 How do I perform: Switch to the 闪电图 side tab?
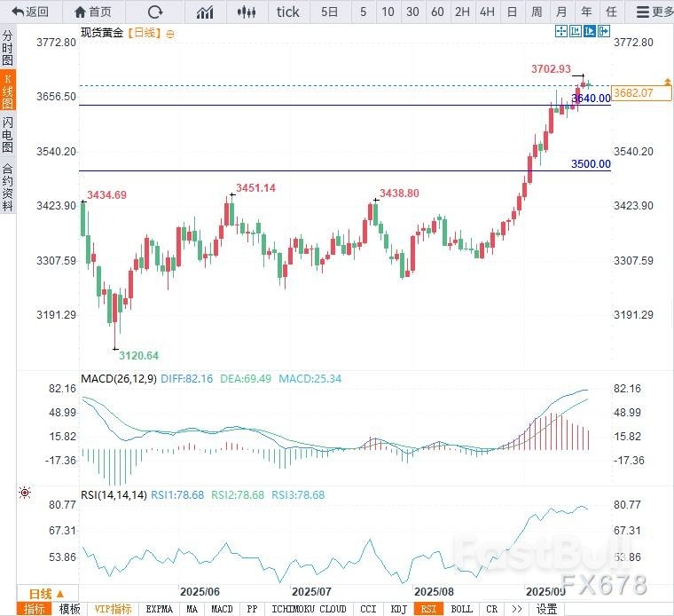click(x=8, y=134)
